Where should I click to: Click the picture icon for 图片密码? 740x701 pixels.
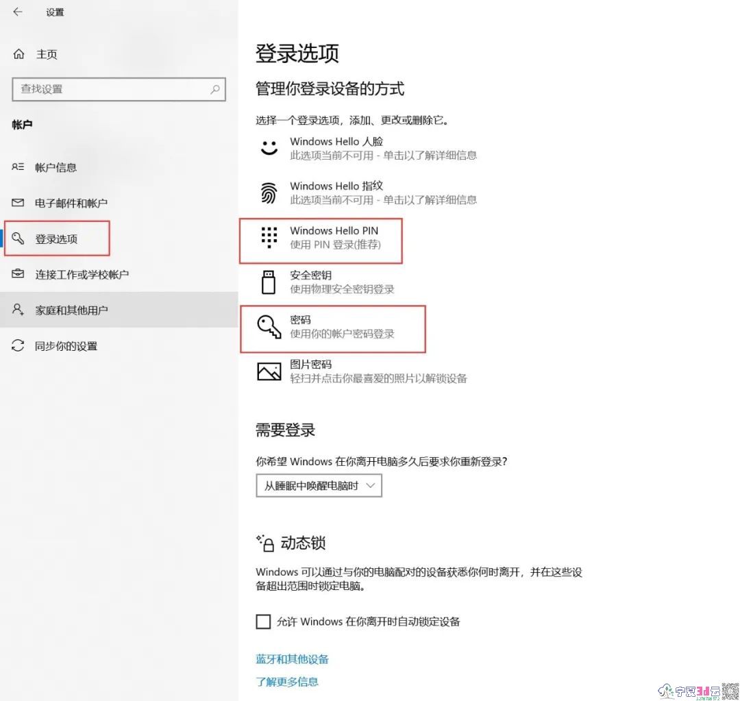[x=269, y=371]
